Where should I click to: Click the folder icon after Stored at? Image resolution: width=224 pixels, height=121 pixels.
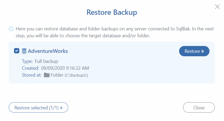click(46, 75)
